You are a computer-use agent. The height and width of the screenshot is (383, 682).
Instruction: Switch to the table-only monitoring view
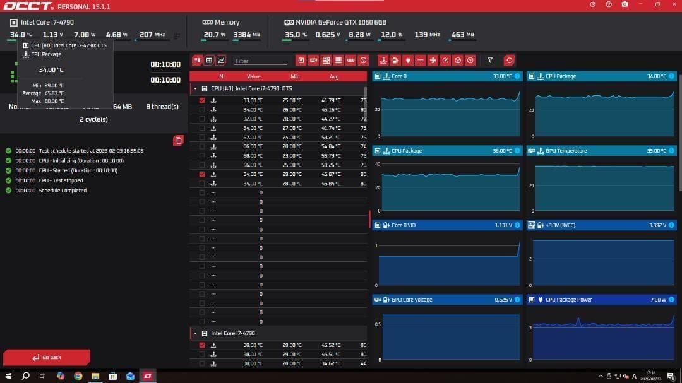pos(209,61)
